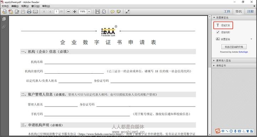Image resolution: width=257 pixels, height=137 pixels.
Task: Click the Print file icon
Action: [29, 12]
